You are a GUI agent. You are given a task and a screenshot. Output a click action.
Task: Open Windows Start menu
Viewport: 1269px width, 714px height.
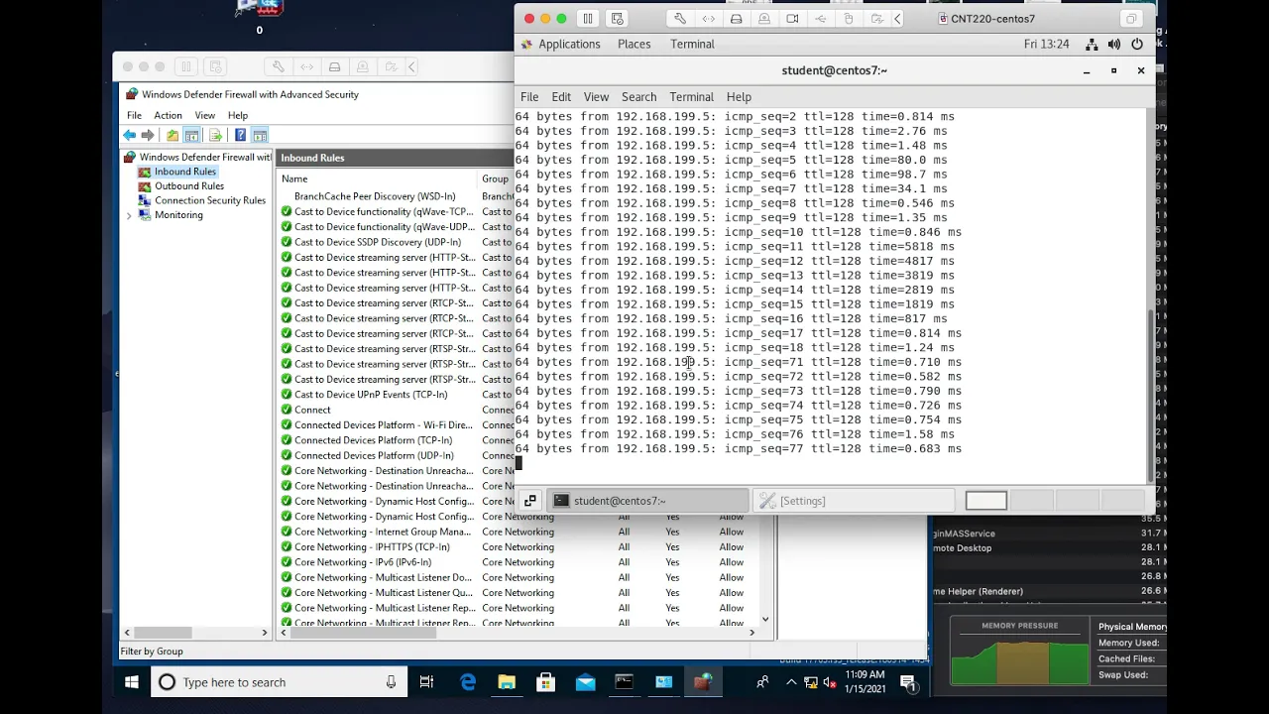click(x=131, y=682)
